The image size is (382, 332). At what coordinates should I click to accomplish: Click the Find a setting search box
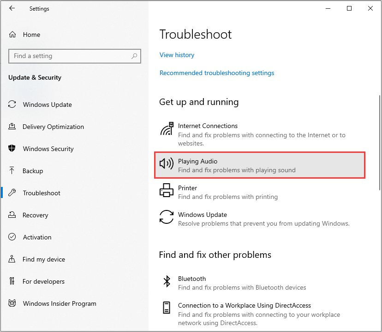pos(75,56)
